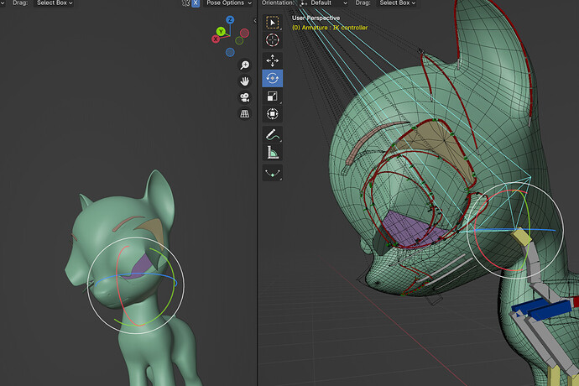Screen dimensions: 579x386
Task: Expand the left viewport sidebar arrow
Action: pyautogui.click(x=255, y=21)
